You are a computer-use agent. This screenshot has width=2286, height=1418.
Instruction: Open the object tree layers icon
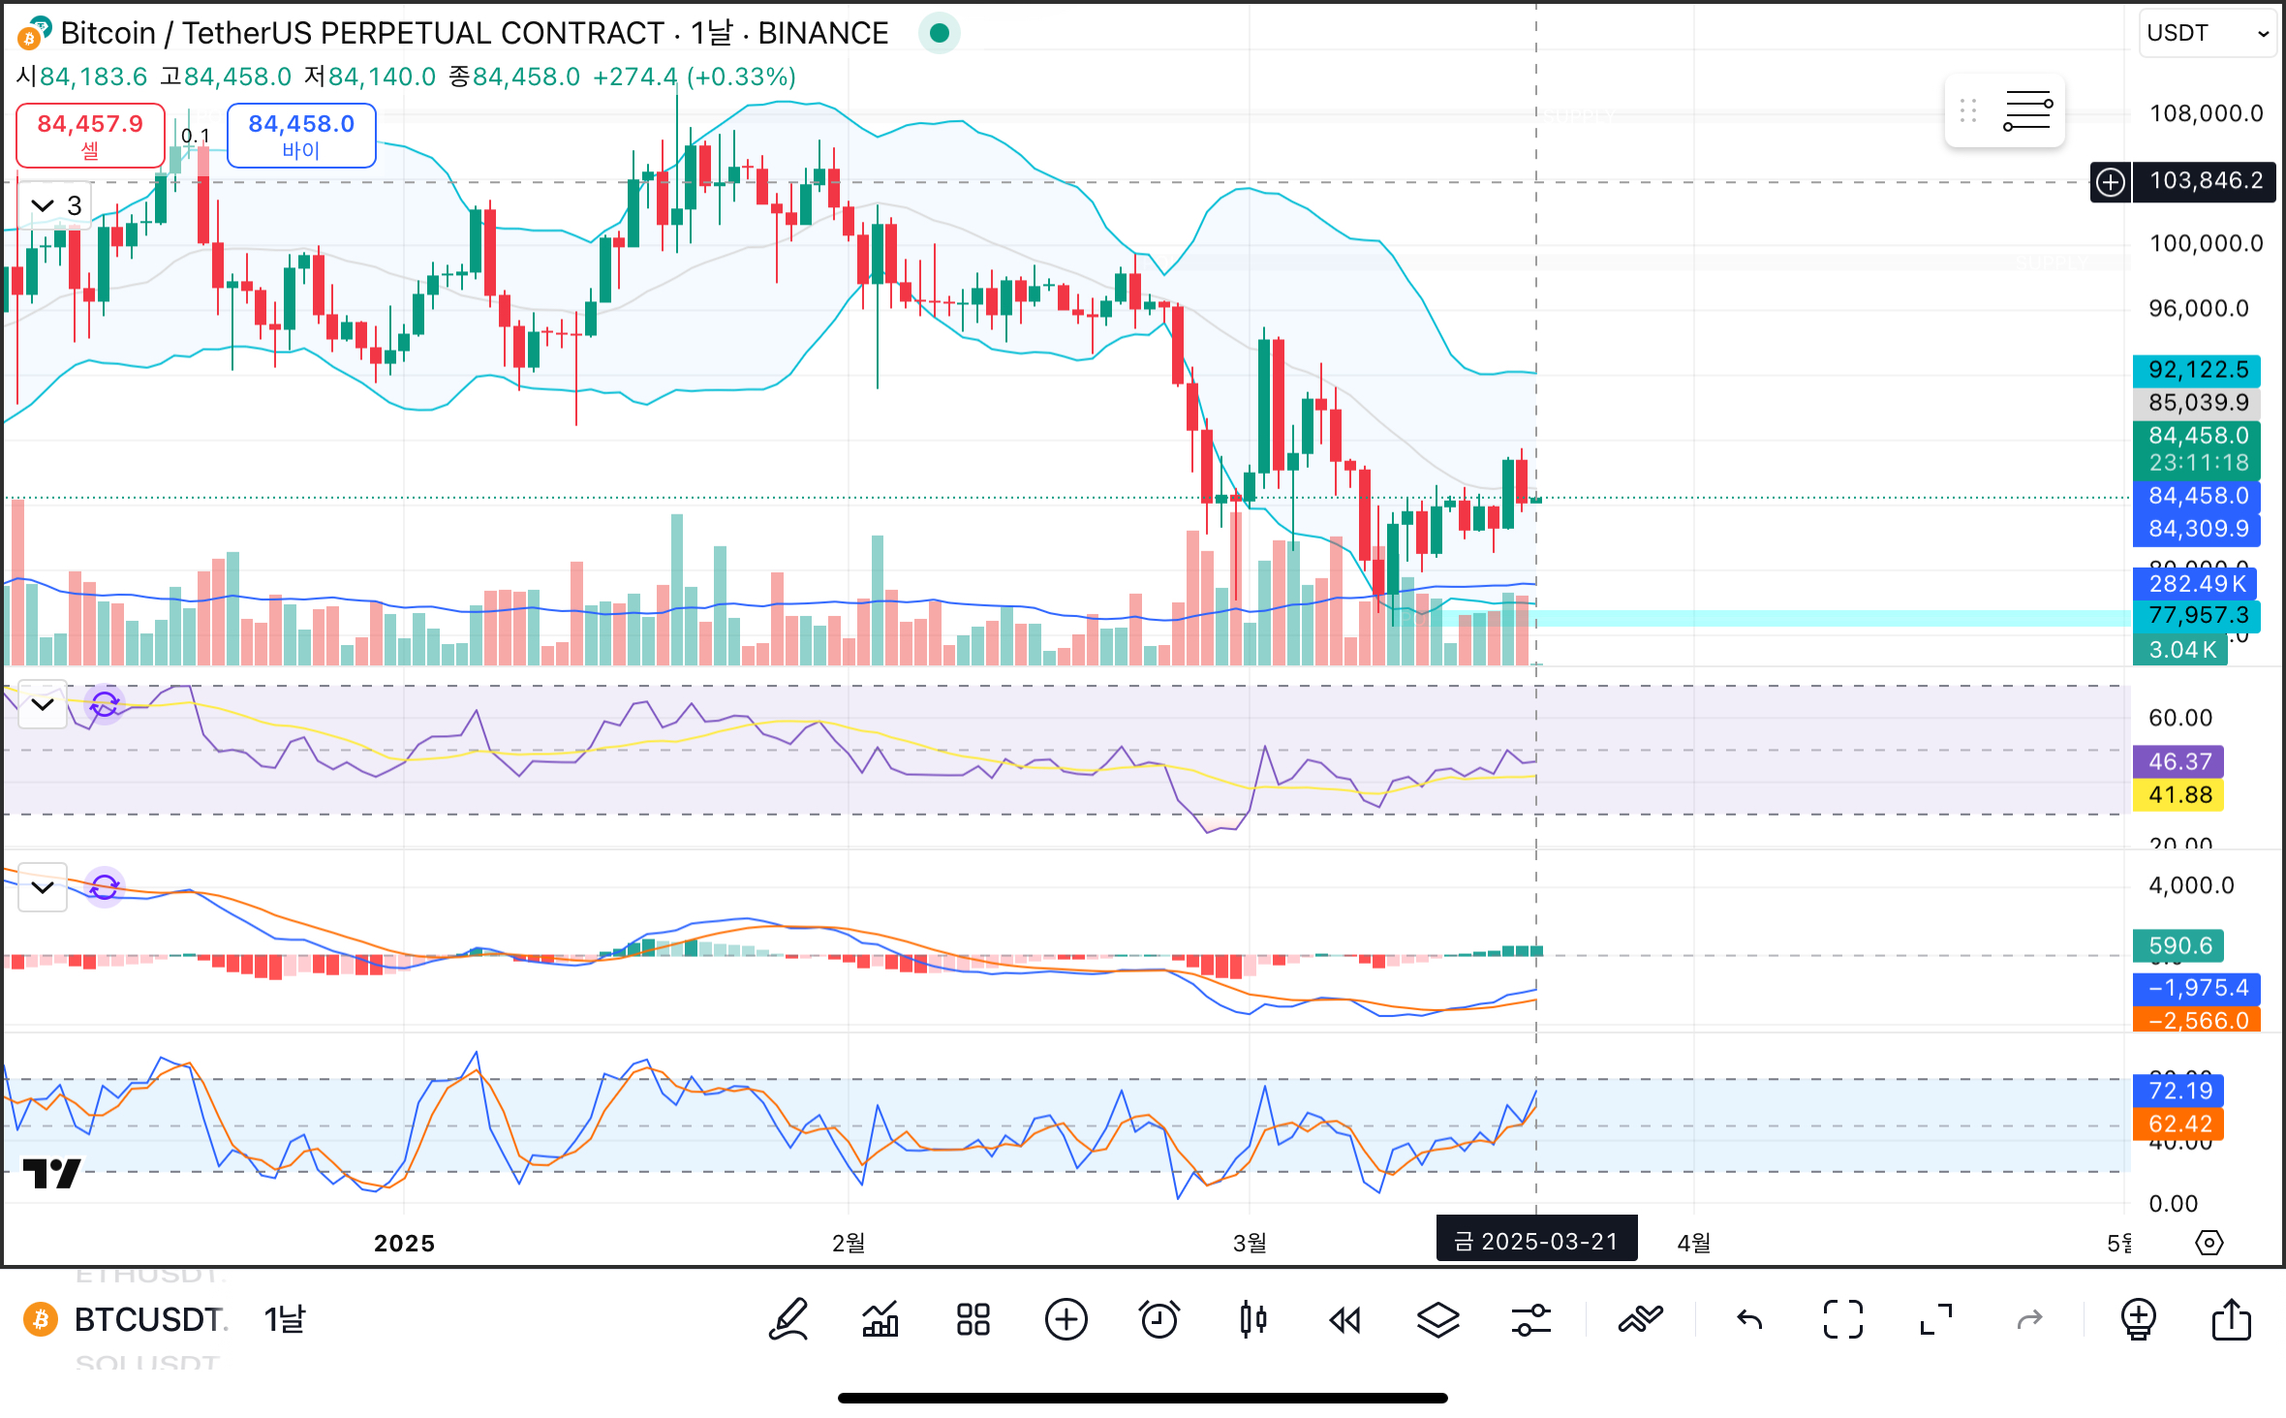1437,1319
